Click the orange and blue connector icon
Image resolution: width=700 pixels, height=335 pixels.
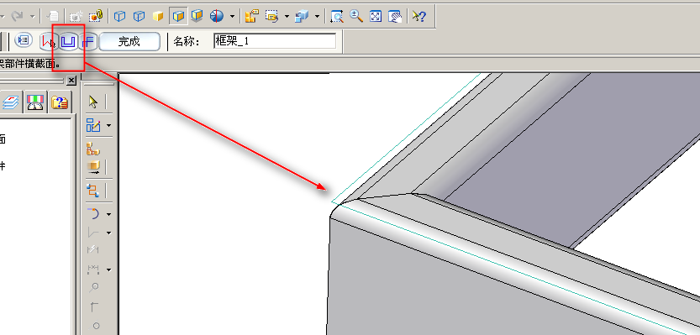[92, 191]
